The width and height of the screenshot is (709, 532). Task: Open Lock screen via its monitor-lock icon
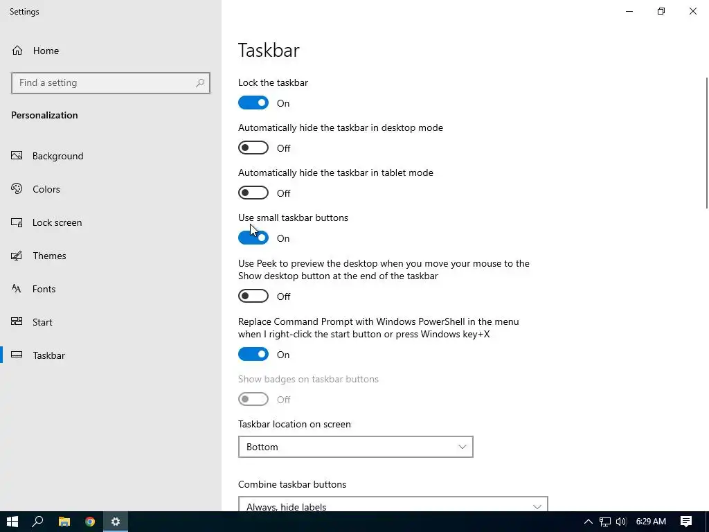17,222
